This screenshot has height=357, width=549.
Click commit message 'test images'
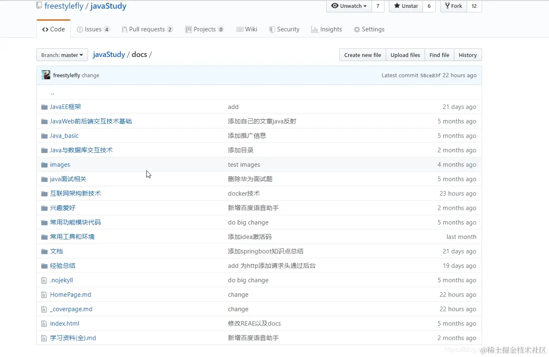point(244,165)
